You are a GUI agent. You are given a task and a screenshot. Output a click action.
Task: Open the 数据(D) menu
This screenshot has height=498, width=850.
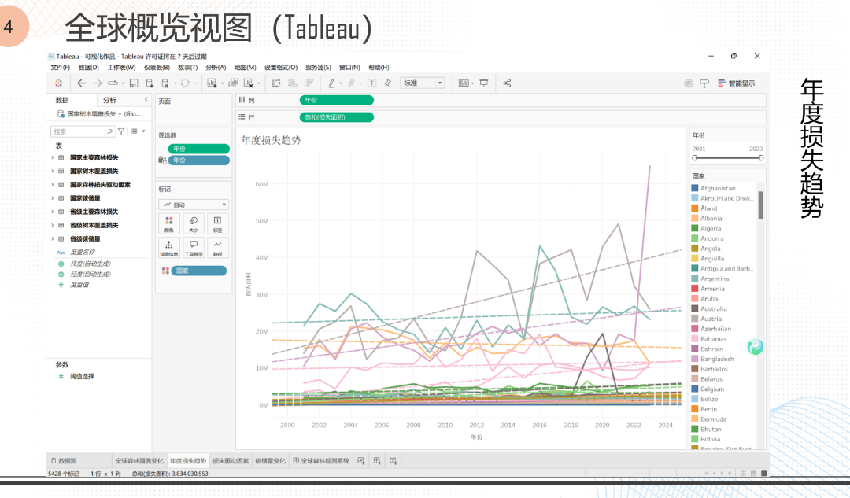pyautogui.click(x=88, y=67)
